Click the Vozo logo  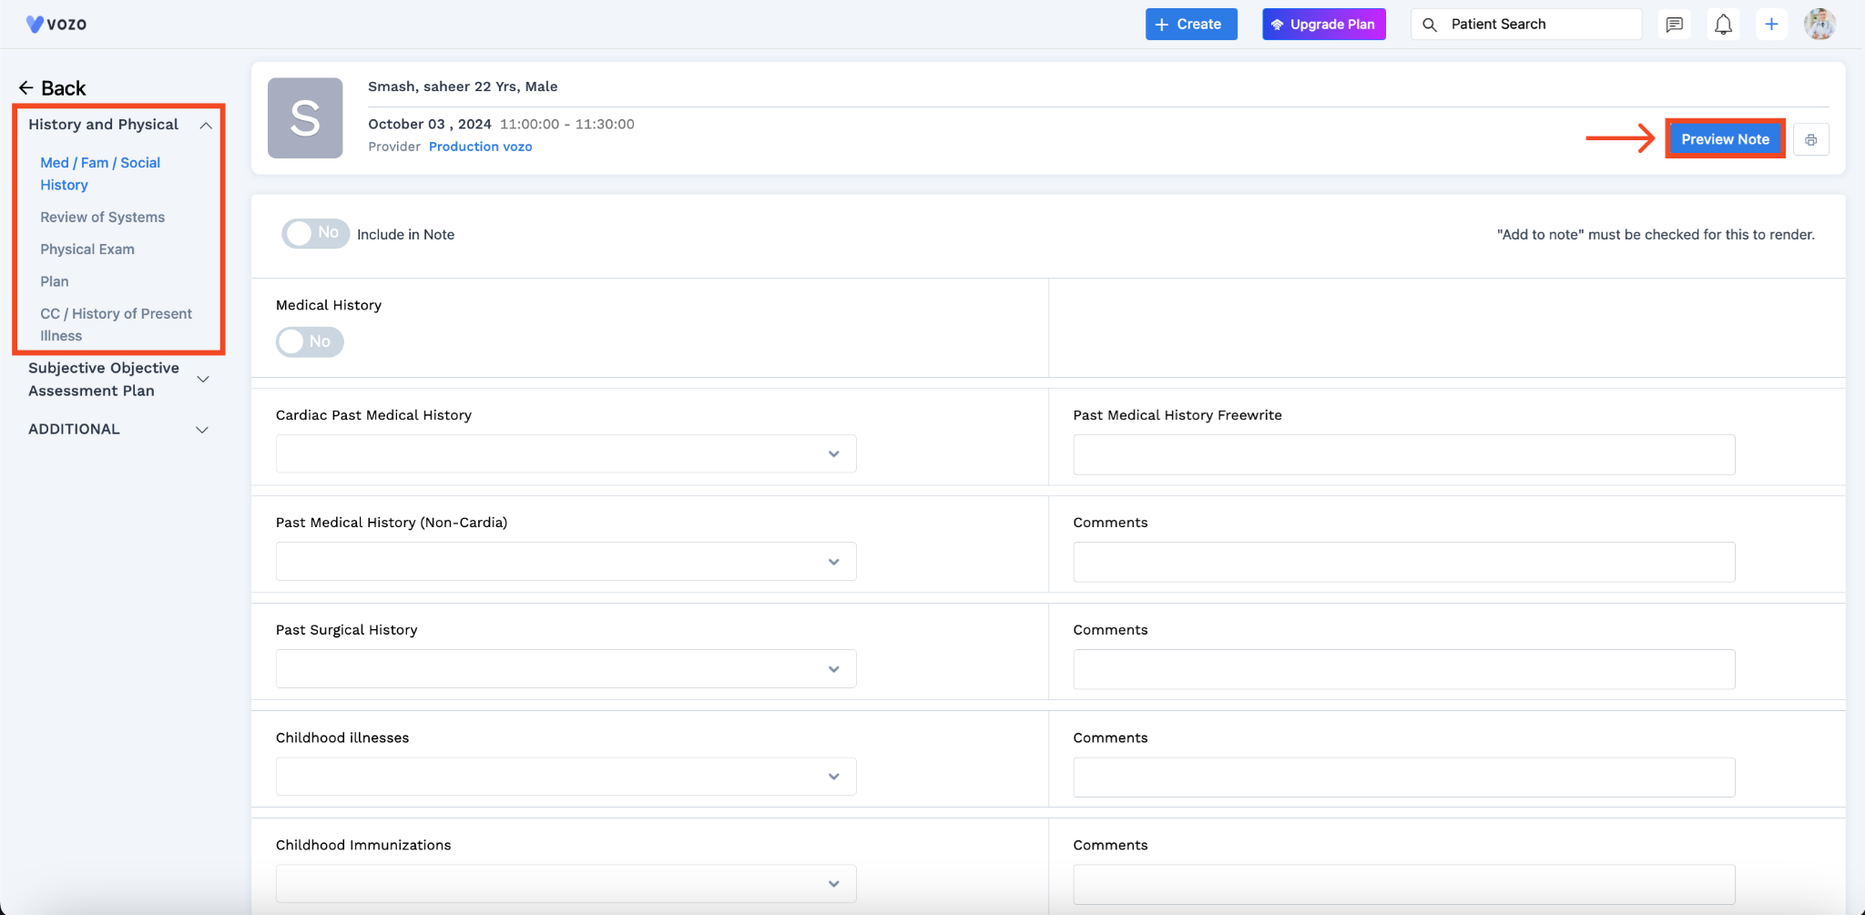(x=56, y=24)
